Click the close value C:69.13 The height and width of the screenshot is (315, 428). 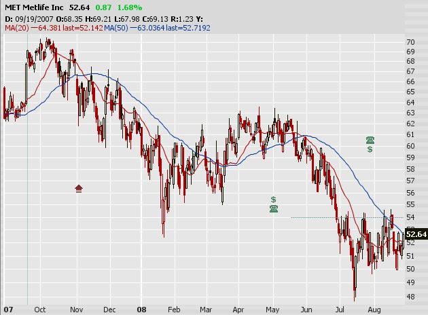pos(155,19)
